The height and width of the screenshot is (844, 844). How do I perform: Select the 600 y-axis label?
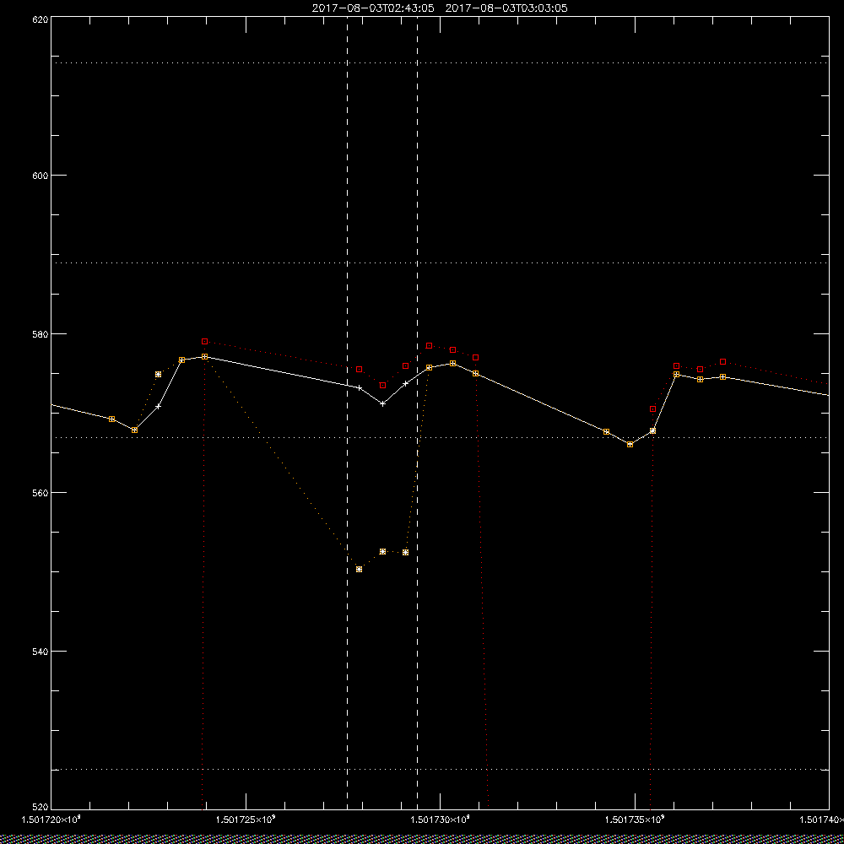pyautogui.click(x=41, y=176)
